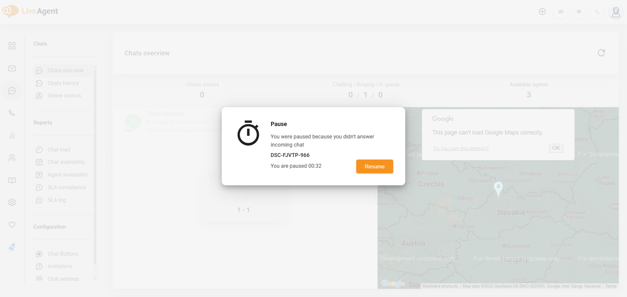The height and width of the screenshot is (297, 627).
Task: Toggle chat availability in top header
Action: pyautogui.click(x=579, y=12)
